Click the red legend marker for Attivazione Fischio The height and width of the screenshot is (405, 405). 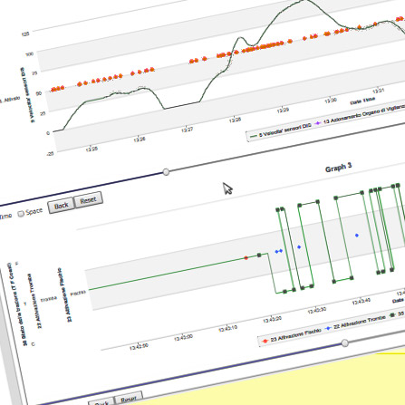[265, 341]
